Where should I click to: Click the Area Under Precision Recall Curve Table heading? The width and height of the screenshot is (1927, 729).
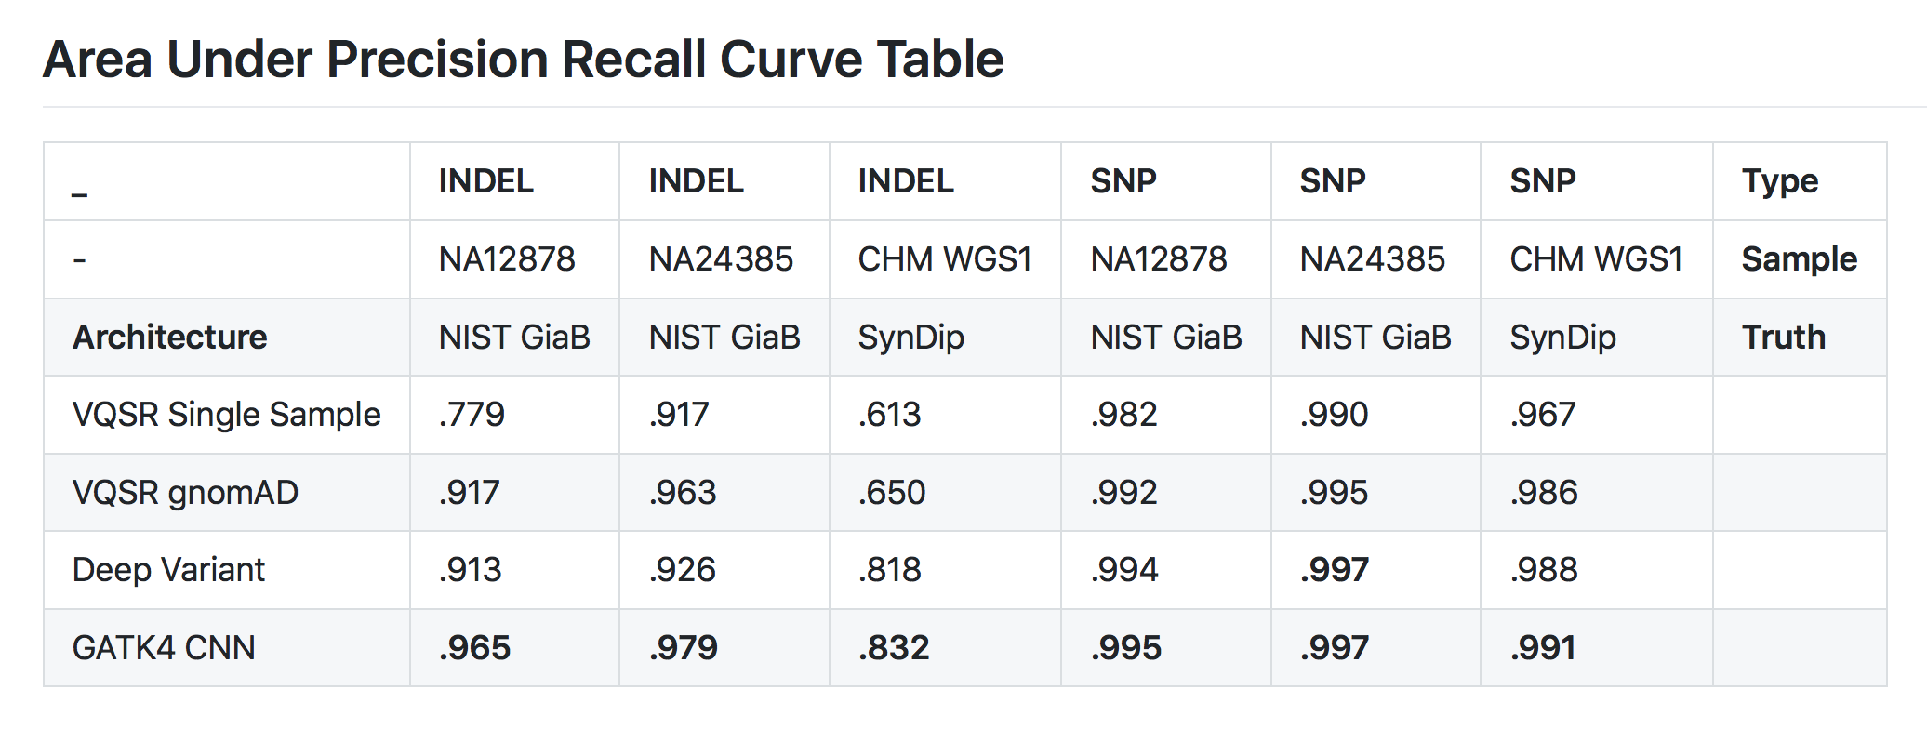[523, 60]
